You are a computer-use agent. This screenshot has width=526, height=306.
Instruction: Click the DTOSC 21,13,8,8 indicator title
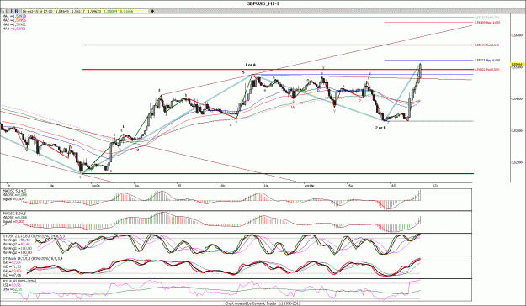pyautogui.click(x=34, y=236)
